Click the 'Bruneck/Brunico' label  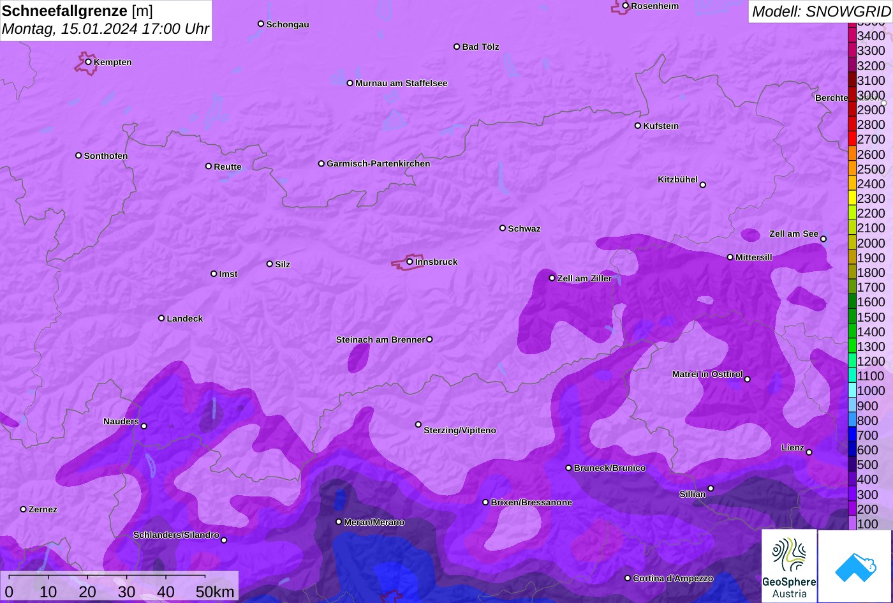click(x=610, y=468)
